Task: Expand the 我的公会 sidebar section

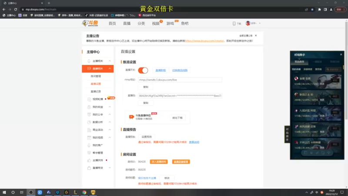Action: click(110, 115)
